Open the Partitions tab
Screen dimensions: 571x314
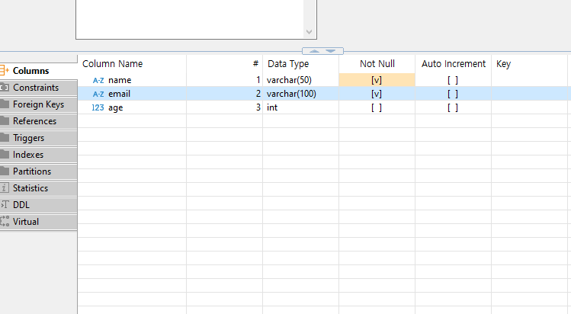click(x=38, y=171)
